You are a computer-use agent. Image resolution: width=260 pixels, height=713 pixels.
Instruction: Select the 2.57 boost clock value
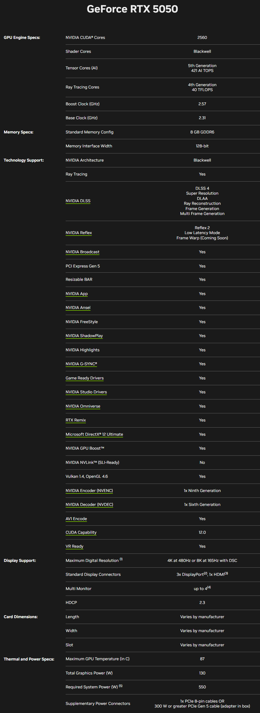202,104
